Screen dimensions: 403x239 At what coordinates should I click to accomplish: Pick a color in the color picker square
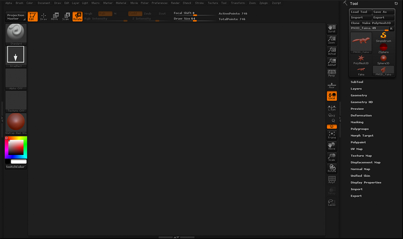coord(16,147)
